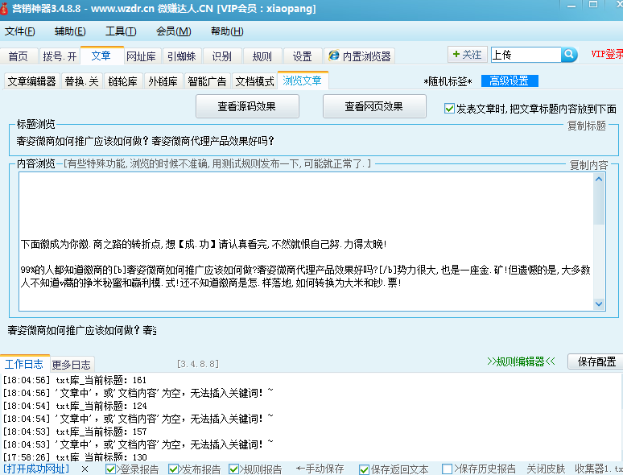Image resolution: width=623 pixels, height=475 pixels.
Task: Switch to the 首页 tab
Action: point(19,56)
